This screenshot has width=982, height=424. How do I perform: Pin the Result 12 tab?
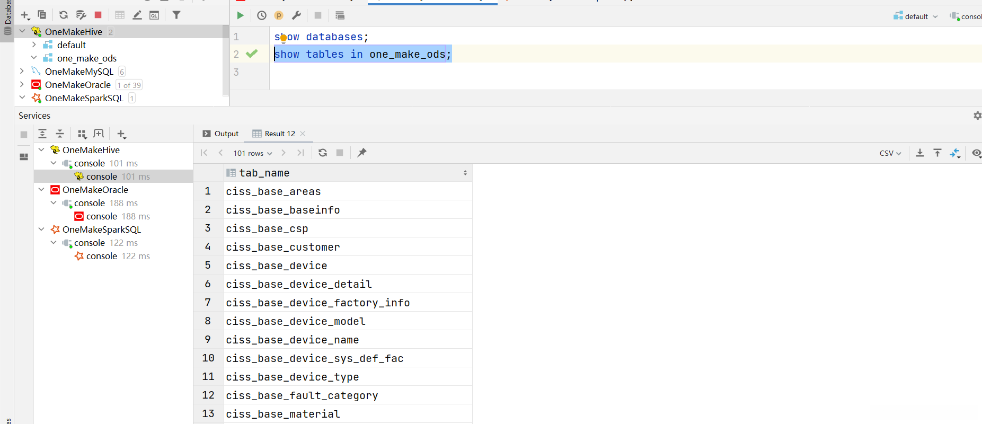click(x=362, y=153)
